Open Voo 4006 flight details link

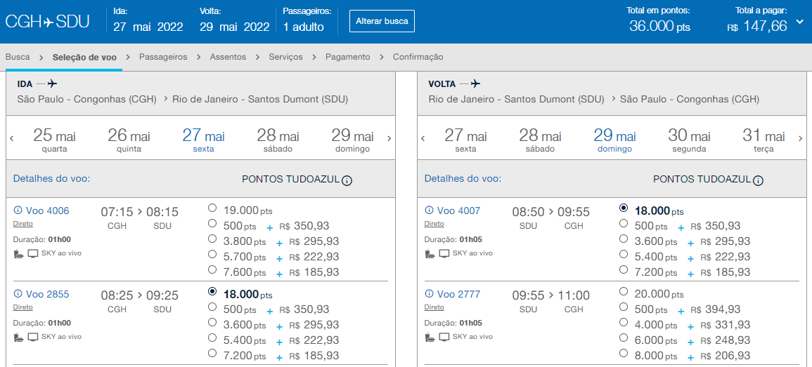pos(47,211)
